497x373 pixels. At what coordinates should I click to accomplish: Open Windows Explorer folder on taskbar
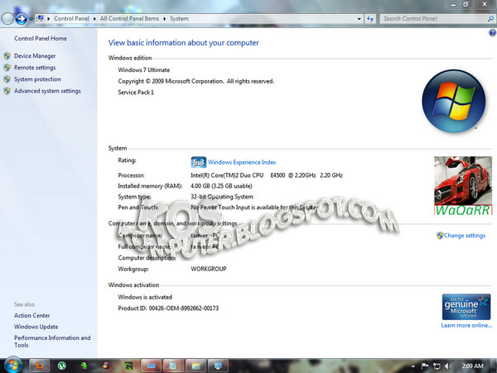pos(195,366)
